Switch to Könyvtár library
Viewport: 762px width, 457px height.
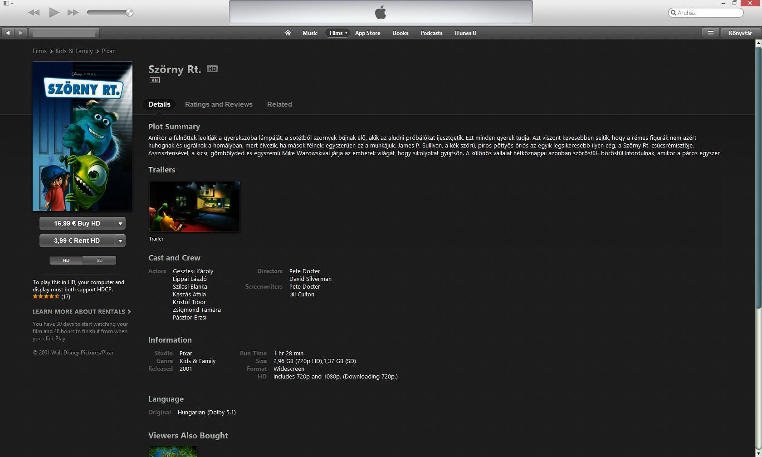click(740, 33)
